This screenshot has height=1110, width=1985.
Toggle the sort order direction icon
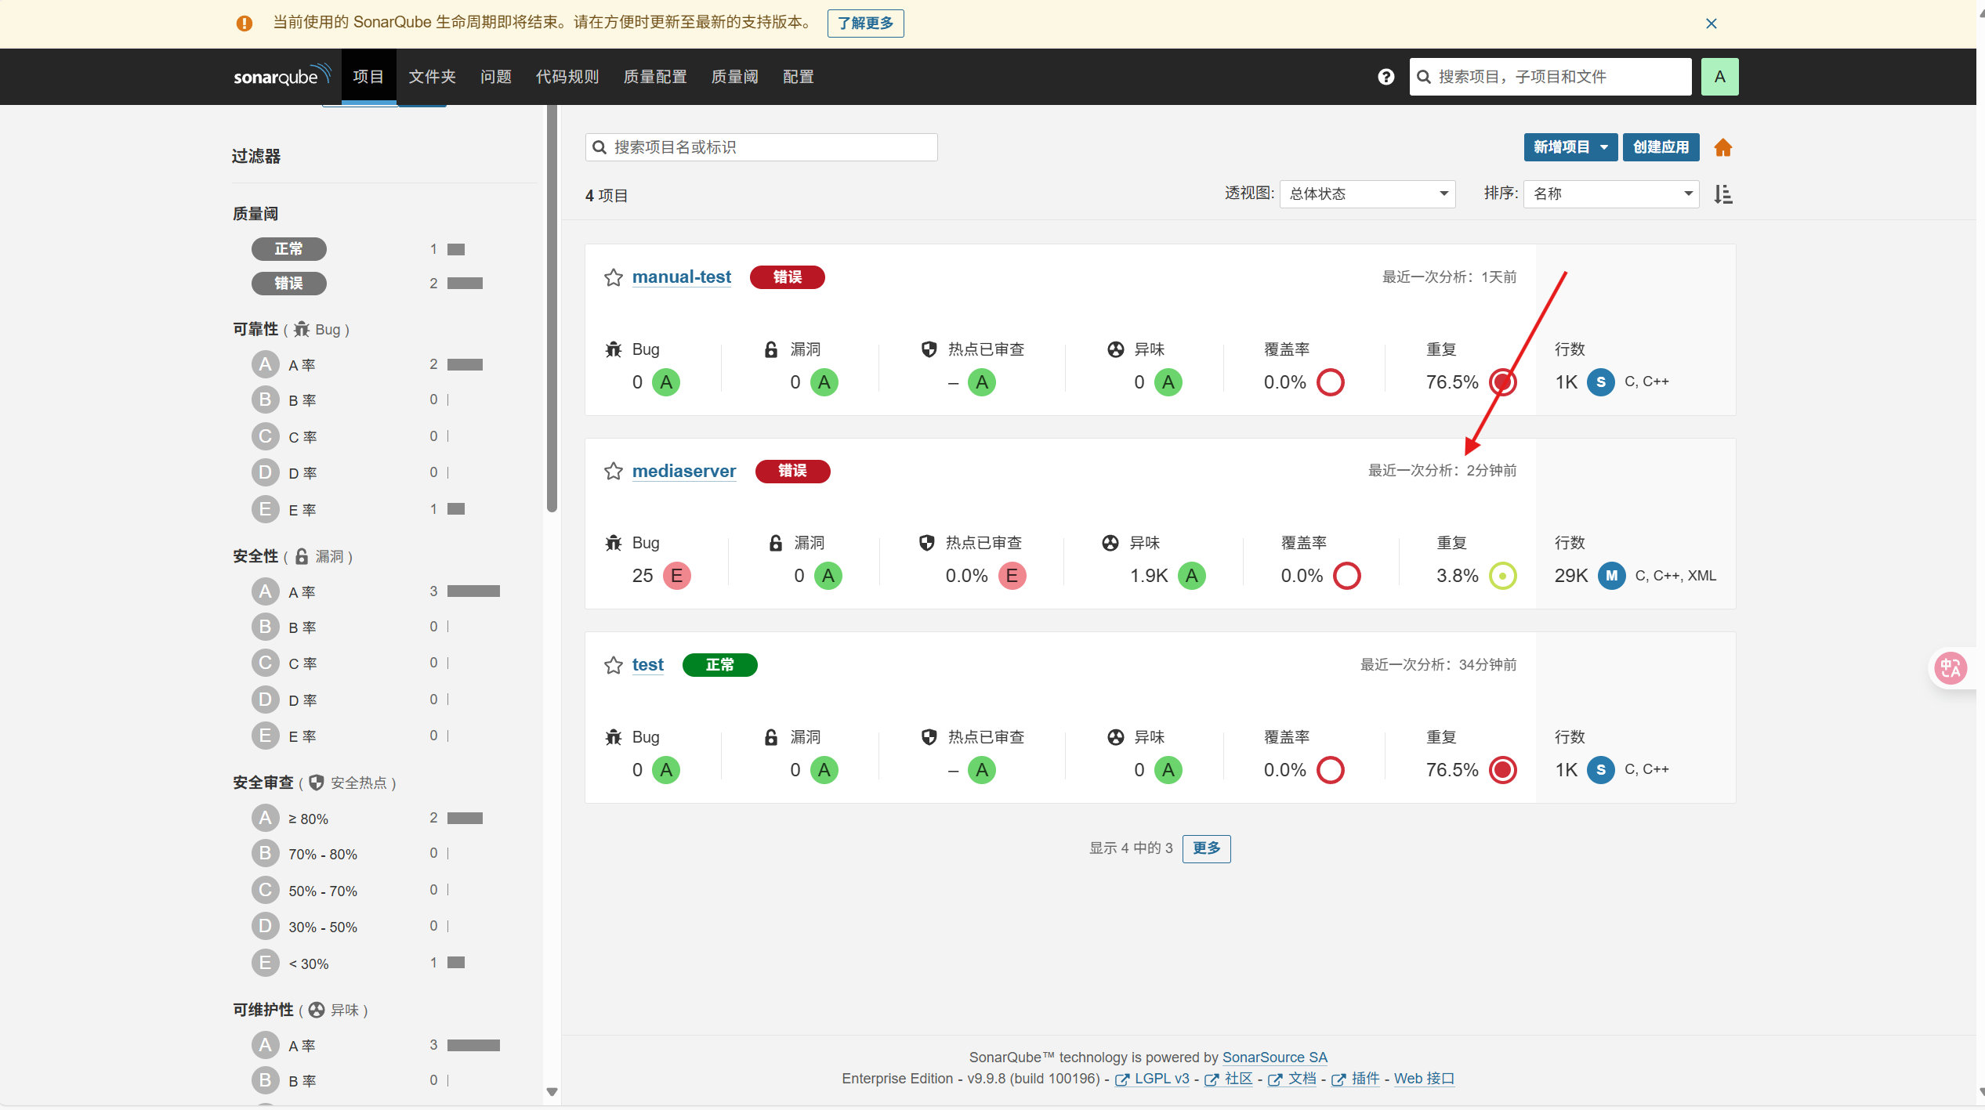tap(1722, 193)
